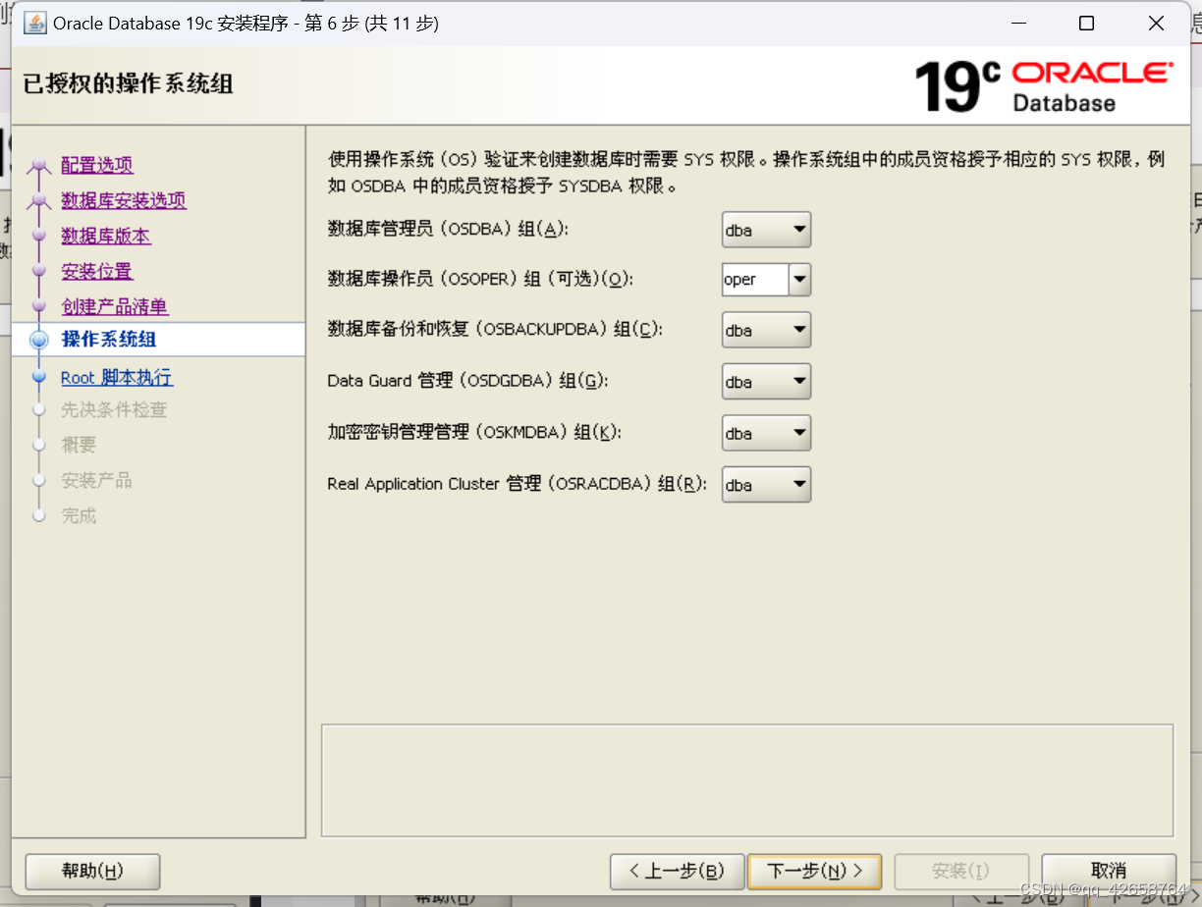This screenshot has height=907, width=1202.
Task: Open the OSDGDBA Data Guard group dropdown
Action: 766,382
